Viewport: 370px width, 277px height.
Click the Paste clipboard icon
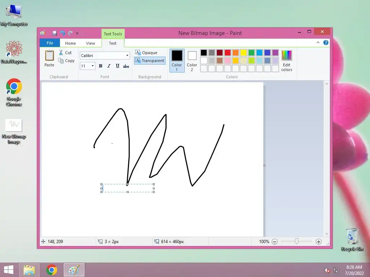(x=49, y=56)
